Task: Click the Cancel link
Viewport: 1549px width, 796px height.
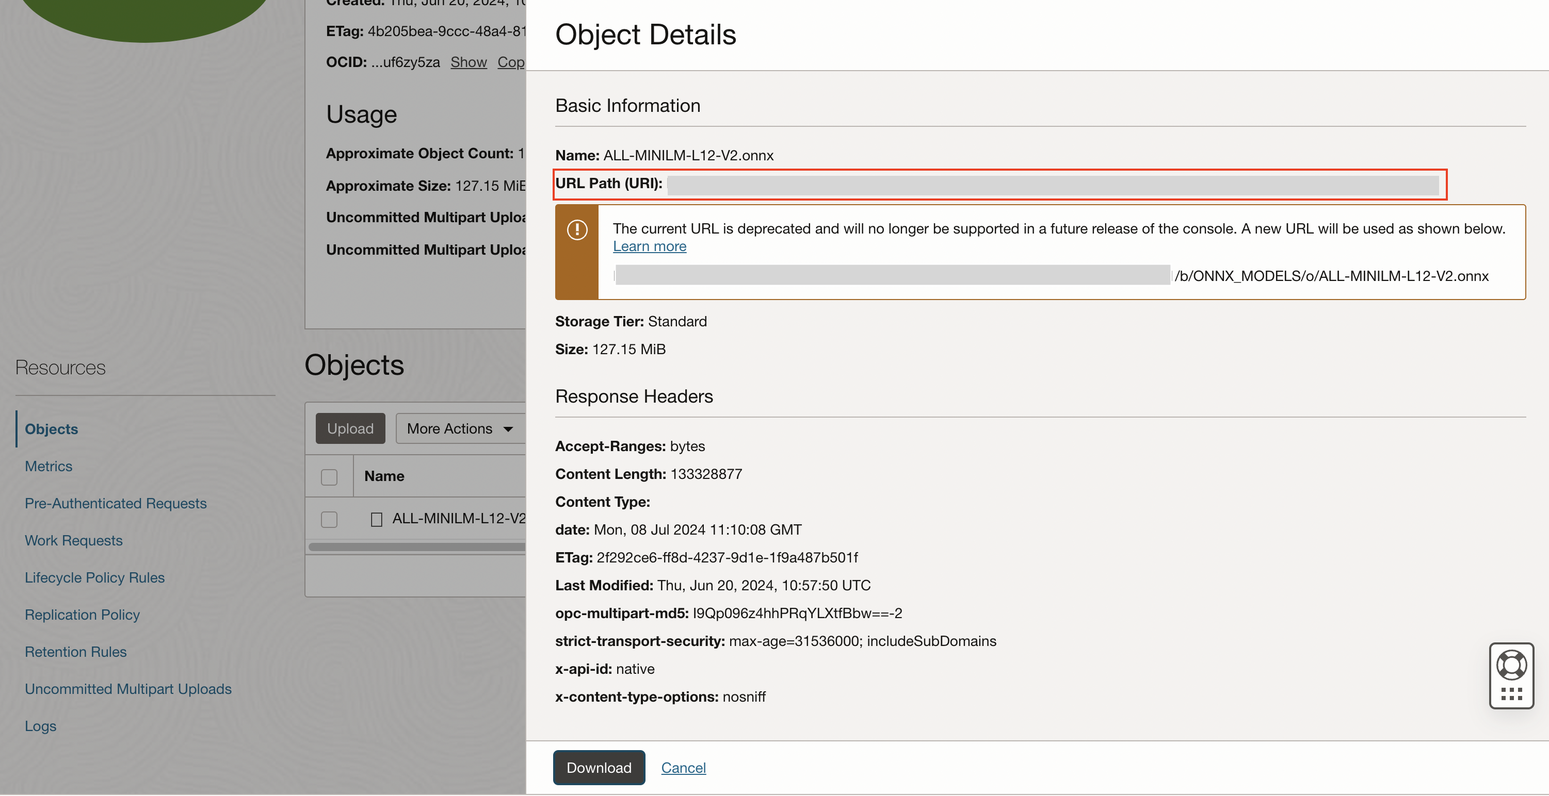Action: 683,768
